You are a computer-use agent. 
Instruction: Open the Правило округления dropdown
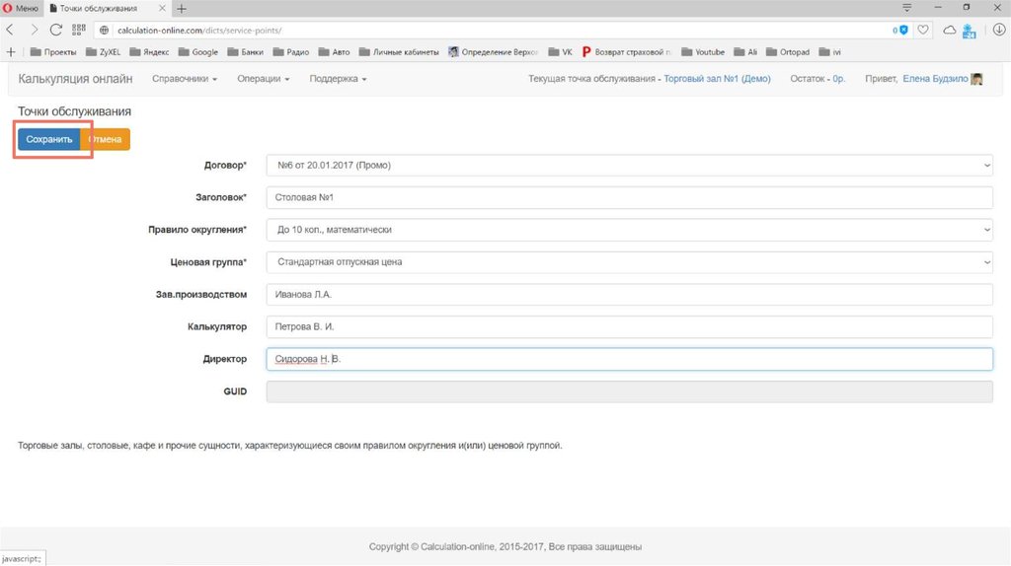tap(629, 230)
